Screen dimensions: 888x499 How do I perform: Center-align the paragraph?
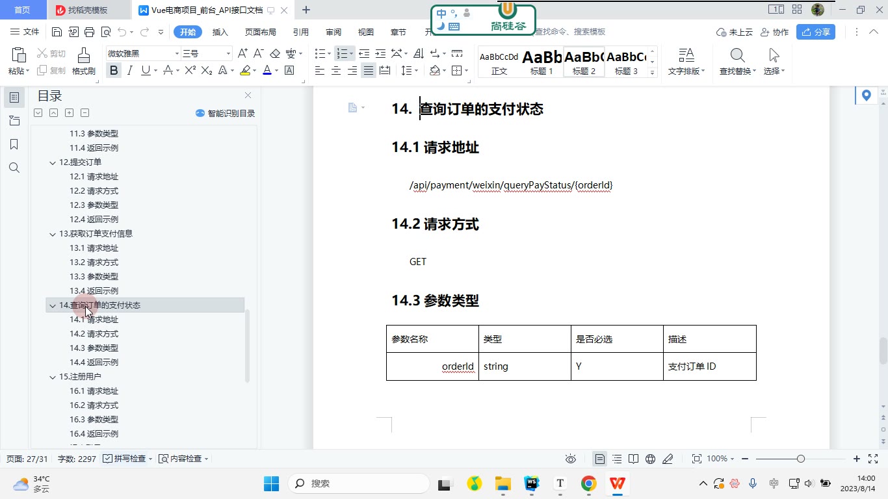[x=336, y=70]
